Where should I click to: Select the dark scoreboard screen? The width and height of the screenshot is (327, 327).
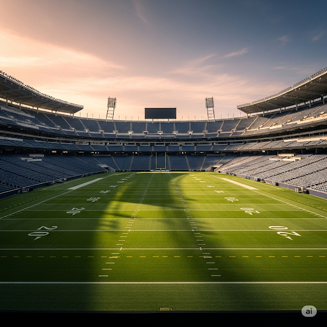(x=160, y=113)
